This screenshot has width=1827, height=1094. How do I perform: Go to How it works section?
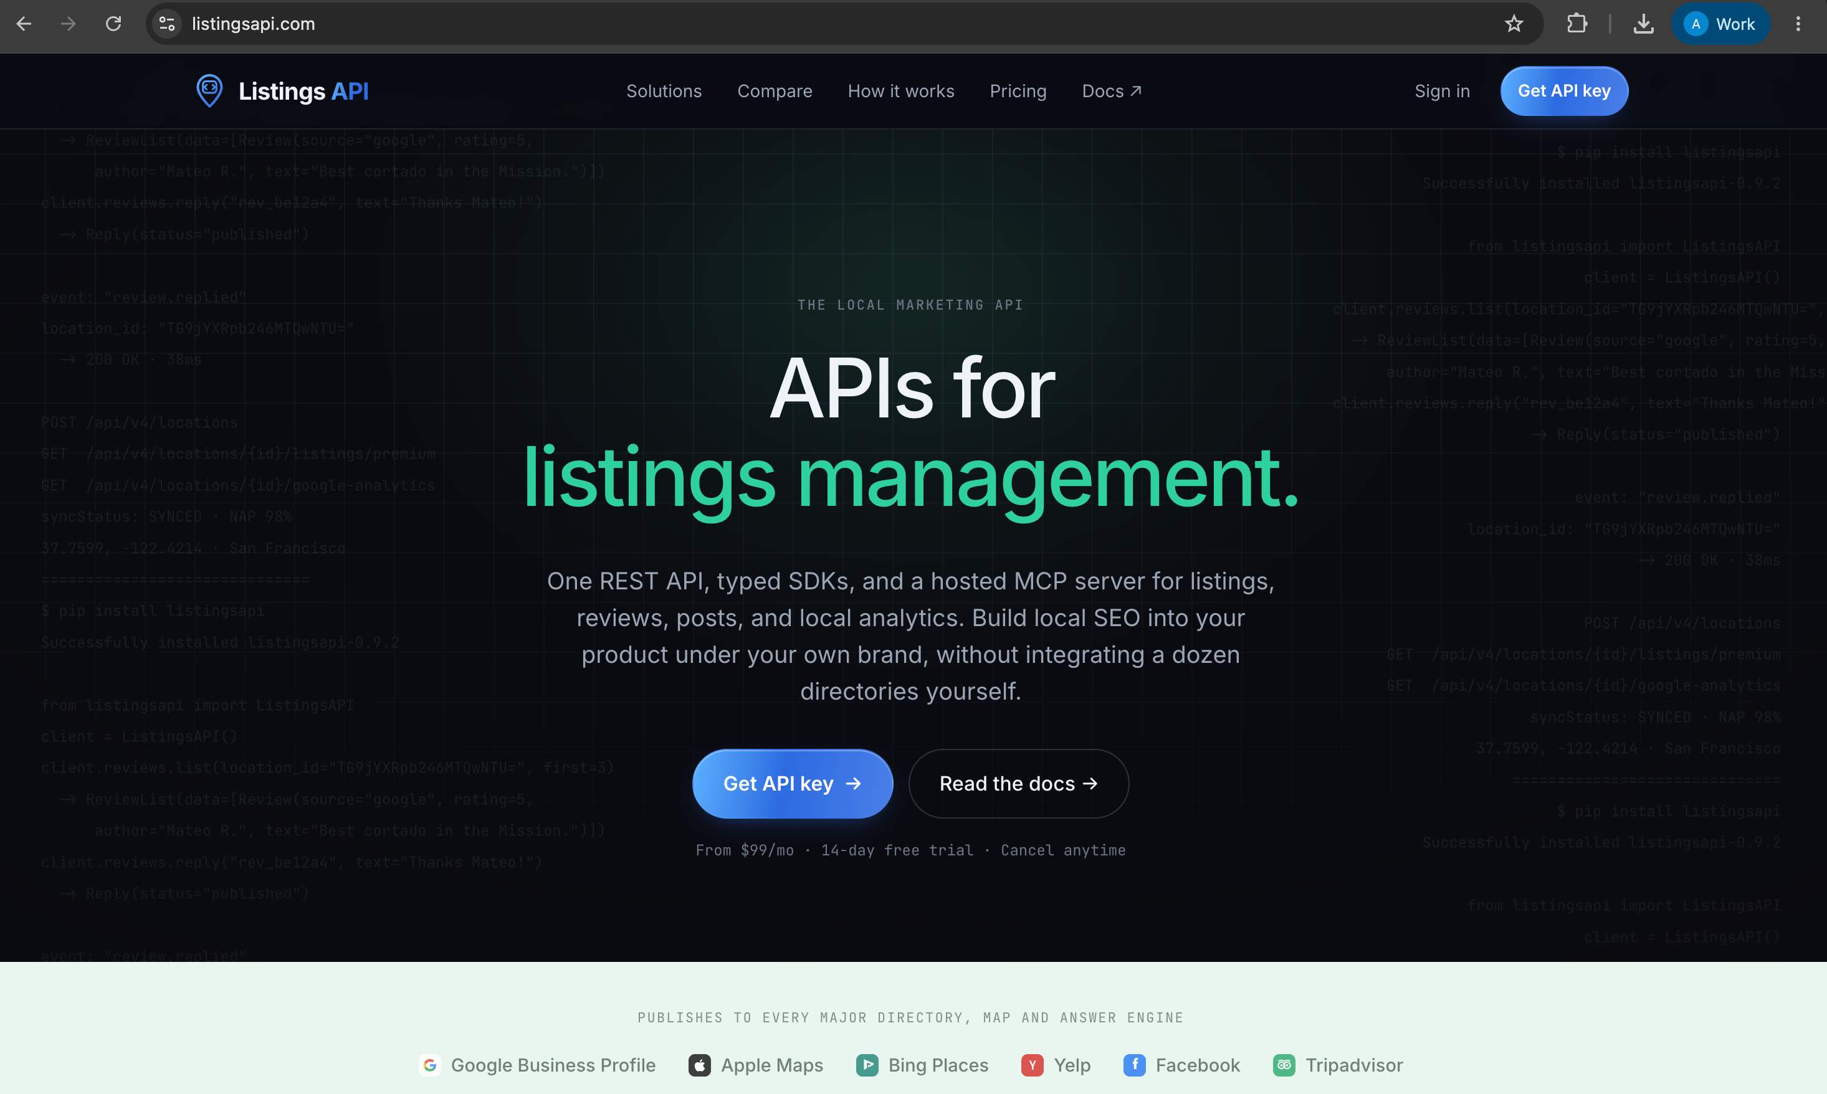coord(900,91)
